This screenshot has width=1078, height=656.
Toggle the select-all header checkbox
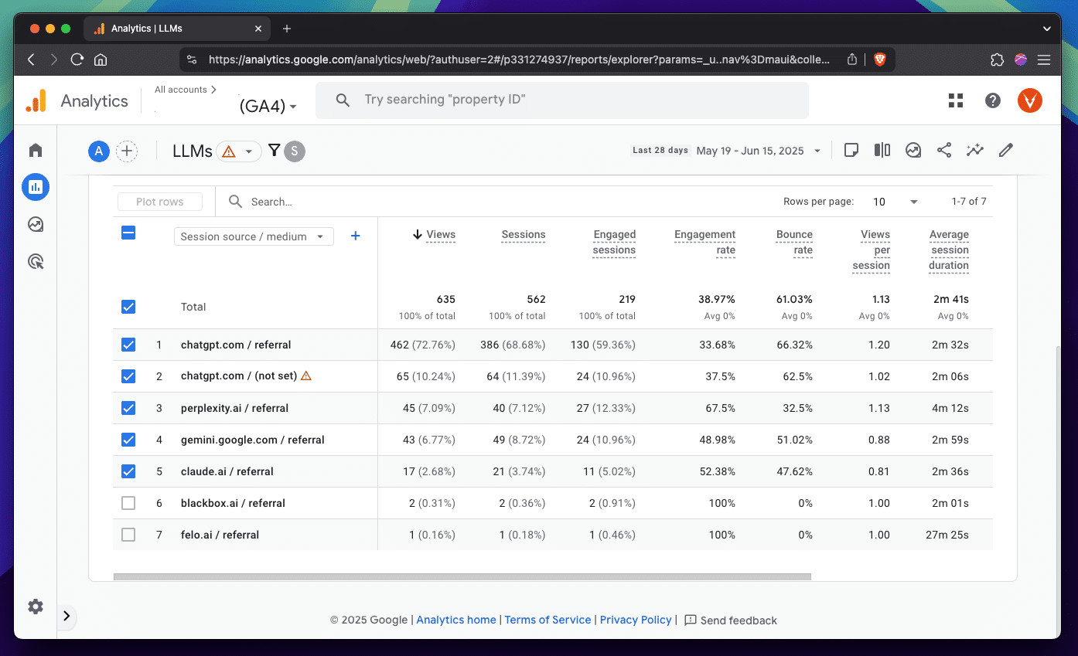tap(128, 233)
